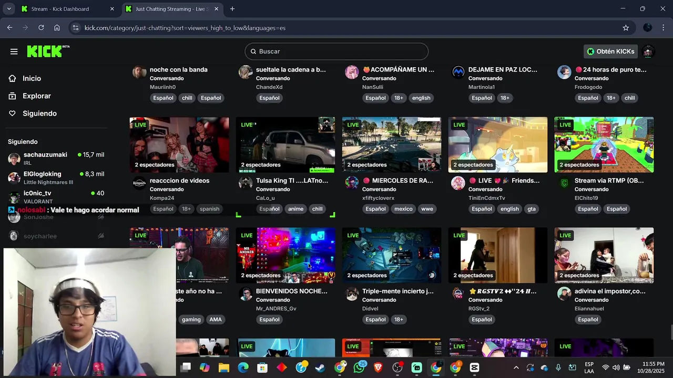Screen dimensions: 673x378
Task: Open WhatsApp from taskbar
Action: [359, 367]
